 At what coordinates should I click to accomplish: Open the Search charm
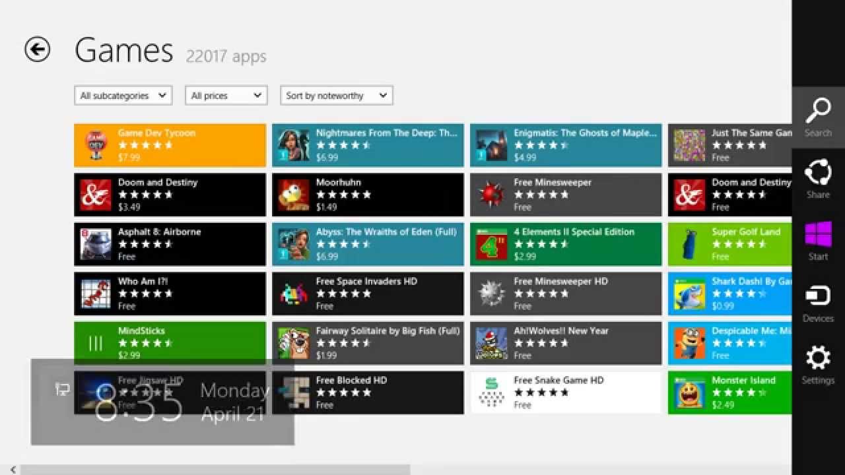pyautogui.click(x=819, y=117)
